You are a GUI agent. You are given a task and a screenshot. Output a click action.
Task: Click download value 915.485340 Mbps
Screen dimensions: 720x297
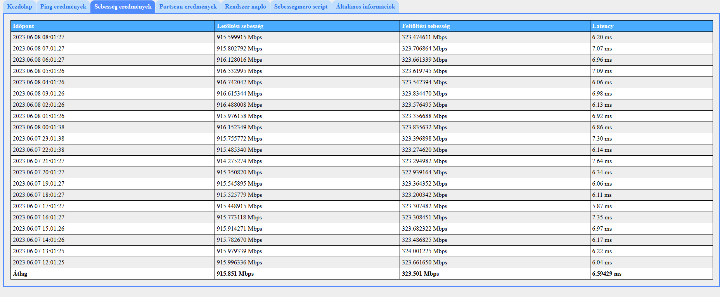239,150
